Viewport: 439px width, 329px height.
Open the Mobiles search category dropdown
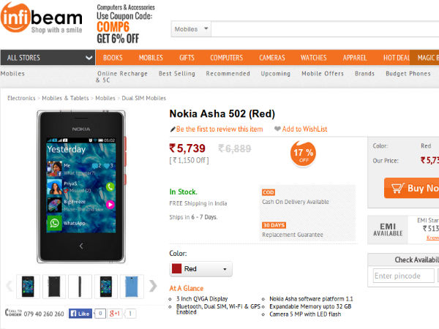click(192, 29)
